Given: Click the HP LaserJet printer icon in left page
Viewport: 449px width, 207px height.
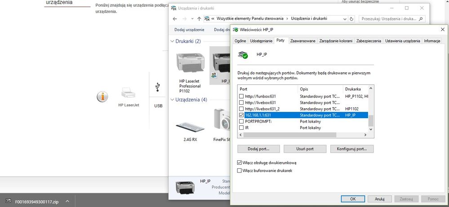Looking at the screenshot, I should 128,93.
